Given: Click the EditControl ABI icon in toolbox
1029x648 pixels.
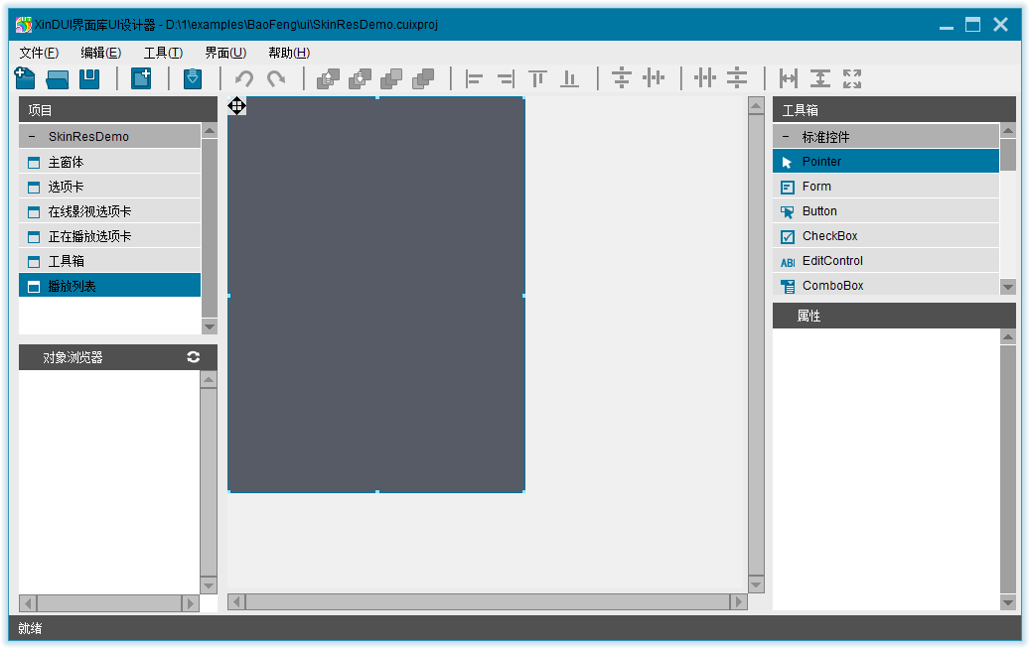Looking at the screenshot, I should 788,262.
